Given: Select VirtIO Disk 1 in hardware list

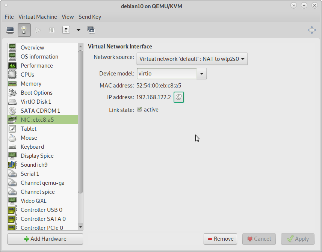Looking at the screenshot, I should pos(36,102).
